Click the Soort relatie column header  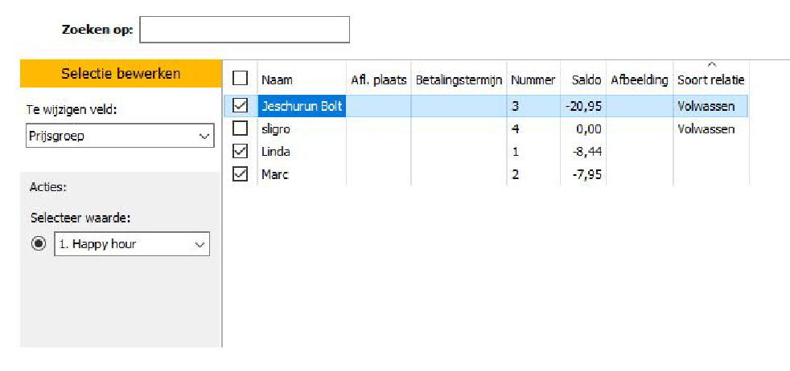coord(711,79)
